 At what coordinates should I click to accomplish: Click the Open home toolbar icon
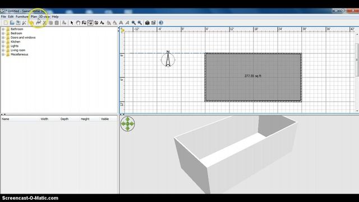click(x=12, y=22)
